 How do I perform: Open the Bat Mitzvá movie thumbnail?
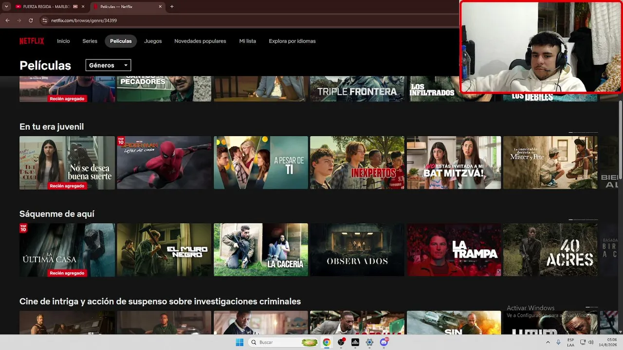454,163
